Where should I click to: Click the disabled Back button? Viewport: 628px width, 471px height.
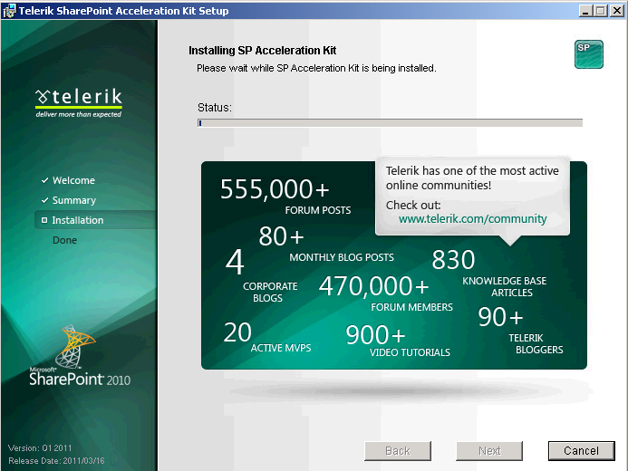(398, 451)
